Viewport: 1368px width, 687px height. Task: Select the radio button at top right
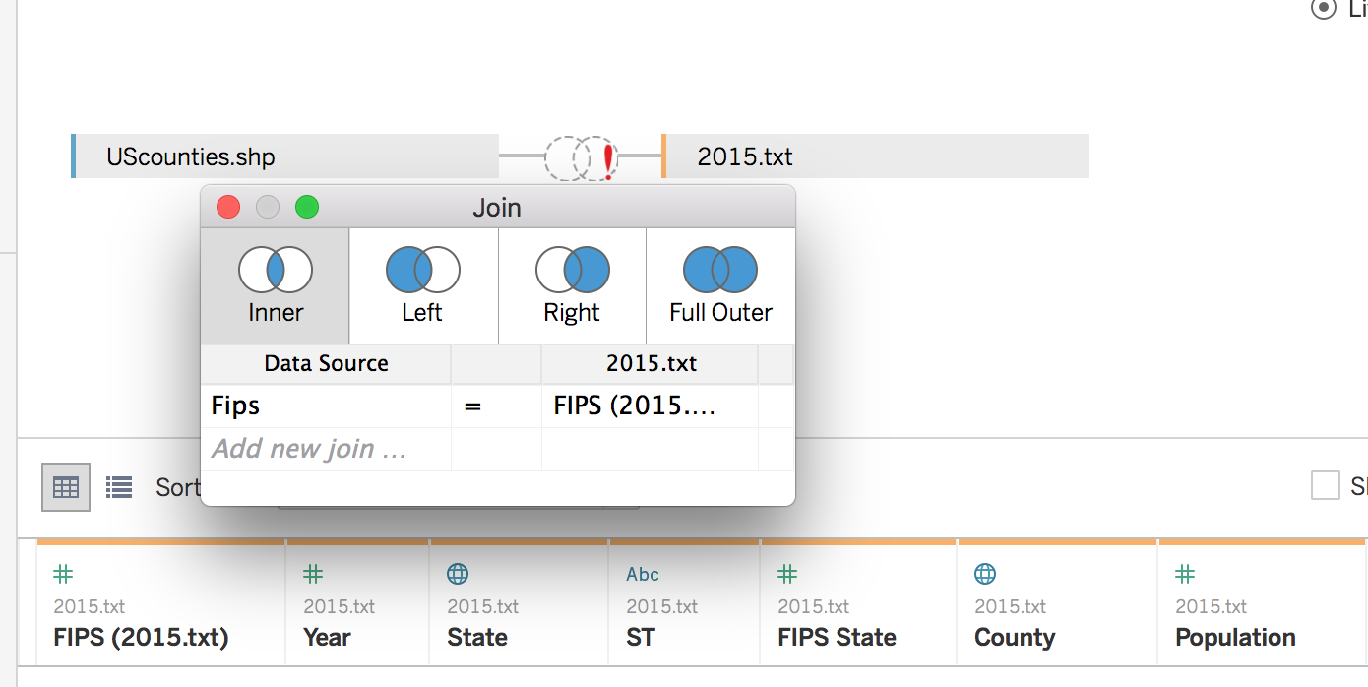point(1324,8)
